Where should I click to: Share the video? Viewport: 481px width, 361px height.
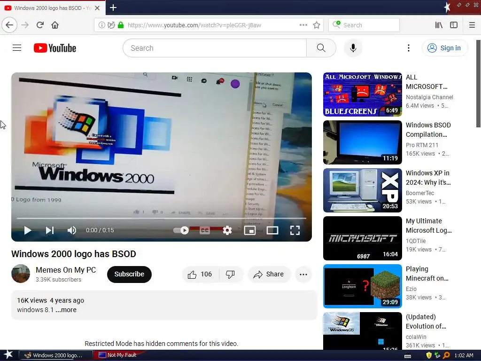pos(268,274)
